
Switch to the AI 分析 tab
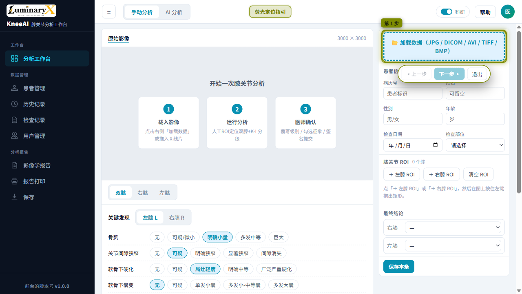point(174,12)
